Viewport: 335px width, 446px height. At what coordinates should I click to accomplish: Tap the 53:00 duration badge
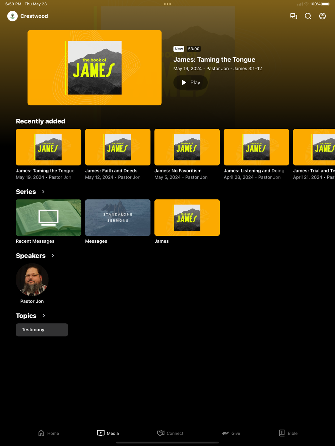pyautogui.click(x=194, y=49)
